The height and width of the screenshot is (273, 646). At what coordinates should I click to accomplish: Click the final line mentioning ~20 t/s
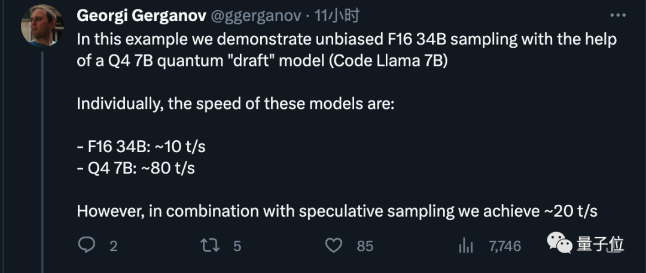(337, 211)
